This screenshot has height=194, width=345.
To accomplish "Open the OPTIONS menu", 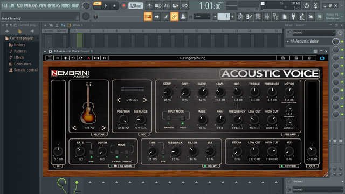I will click(x=54, y=5).
